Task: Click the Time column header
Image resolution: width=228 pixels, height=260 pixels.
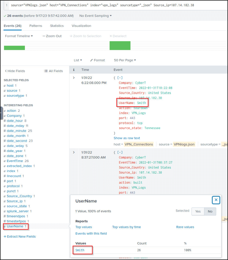Action: pyautogui.click(x=85, y=70)
